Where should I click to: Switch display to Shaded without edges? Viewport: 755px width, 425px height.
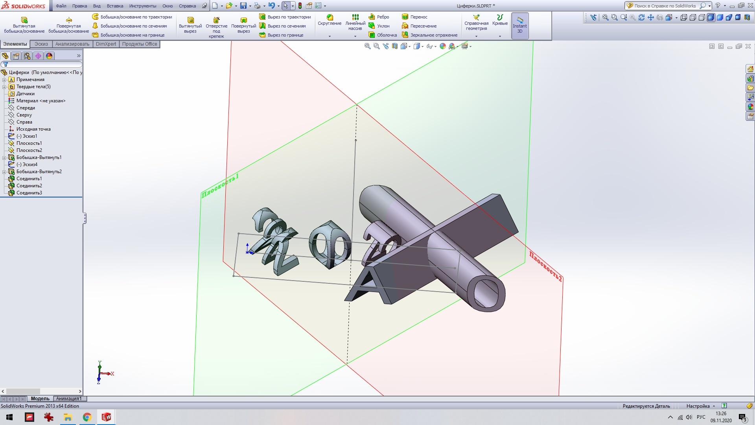pyautogui.click(x=720, y=17)
